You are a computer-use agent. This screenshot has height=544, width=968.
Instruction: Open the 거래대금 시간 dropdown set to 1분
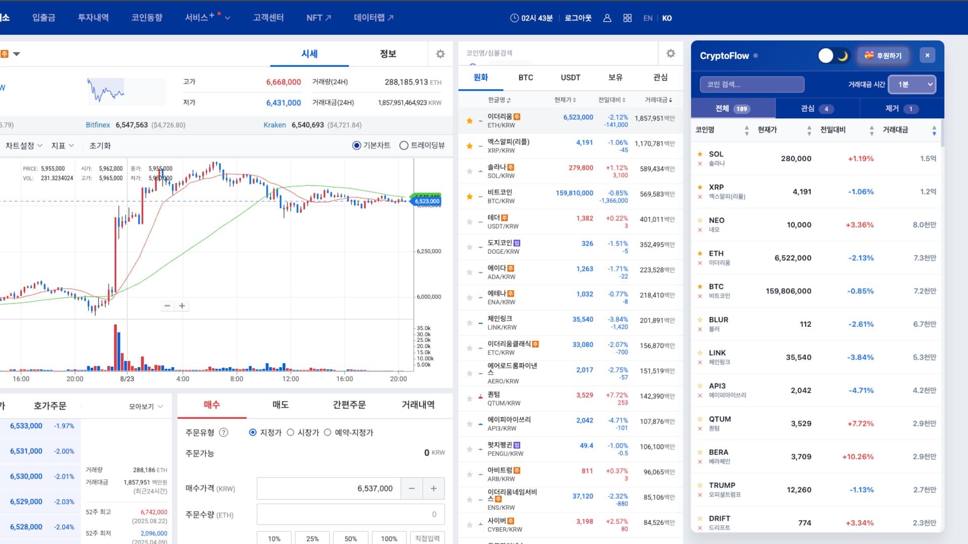click(x=912, y=85)
